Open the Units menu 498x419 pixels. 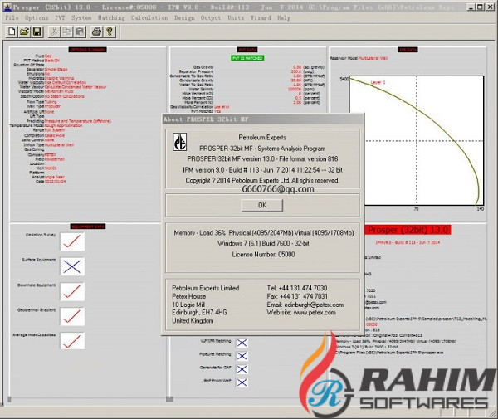pyautogui.click(x=236, y=17)
